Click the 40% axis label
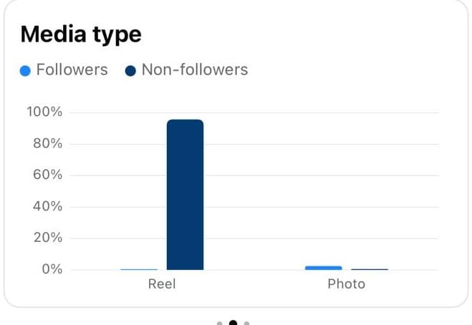The image size is (472, 325). tap(47, 207)
